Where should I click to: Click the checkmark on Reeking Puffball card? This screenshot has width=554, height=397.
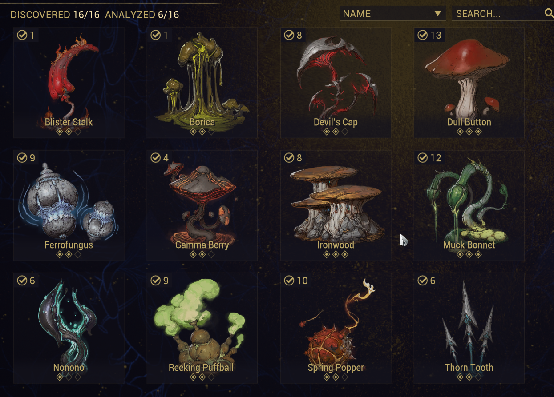(156, 280)
